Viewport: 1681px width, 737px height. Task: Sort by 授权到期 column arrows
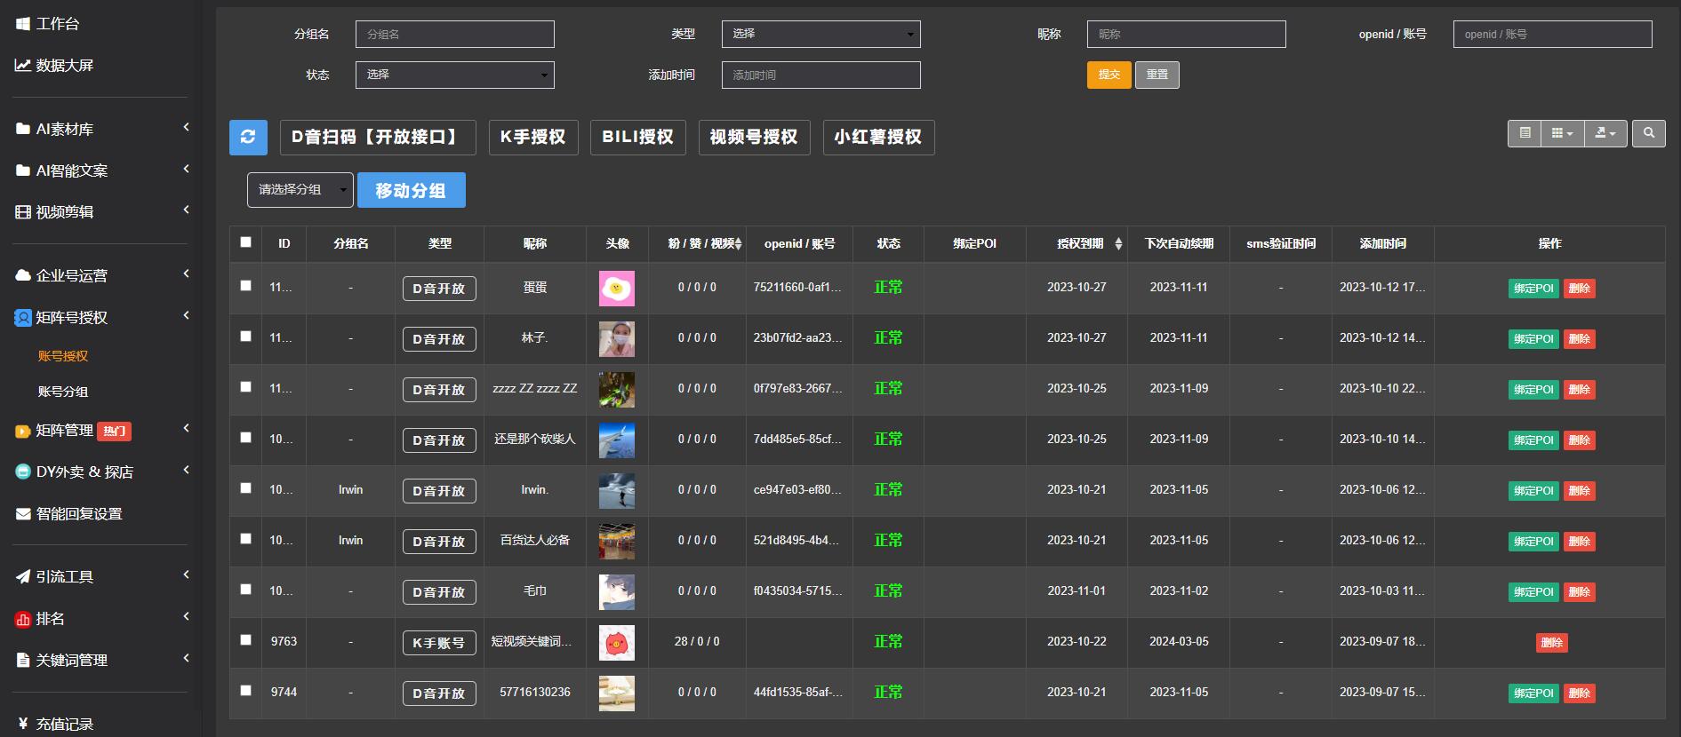[x=1118, y=244]
